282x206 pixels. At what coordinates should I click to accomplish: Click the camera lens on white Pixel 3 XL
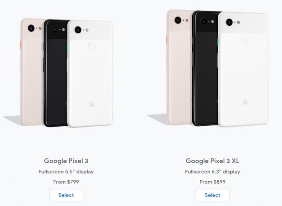[x=229, y=22]
